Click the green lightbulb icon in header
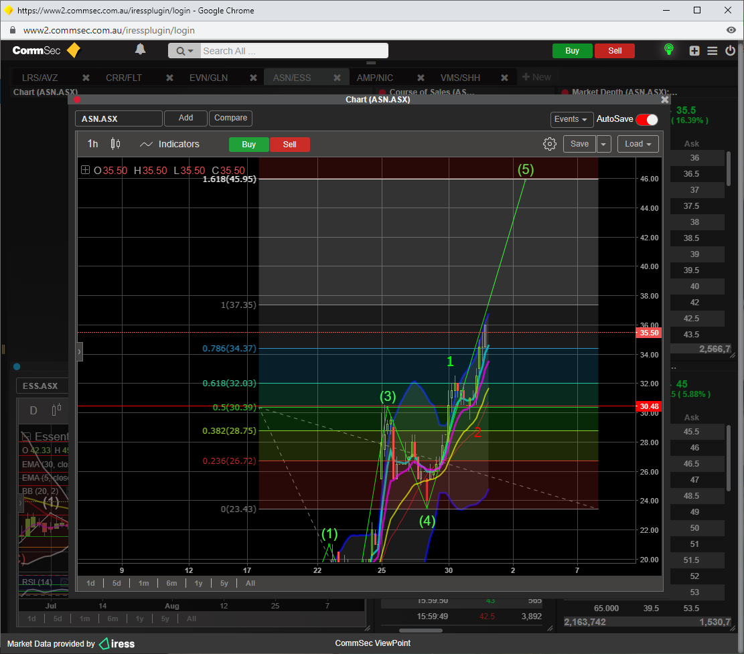The width and height of the screenshot is (744, 654). [x=668, y=50]
